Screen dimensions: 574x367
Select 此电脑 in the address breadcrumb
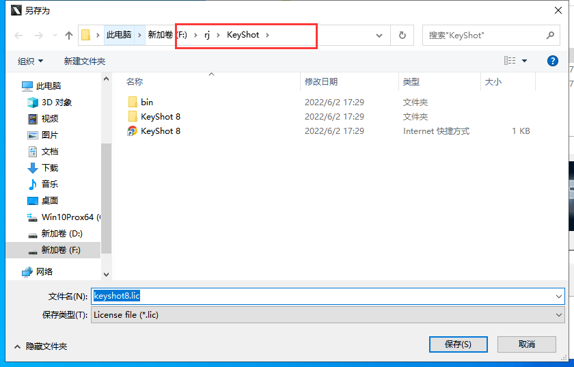click(119, 35)
